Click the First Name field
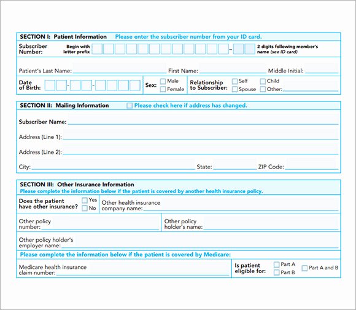This screenshot has height=310, width=356. coord(233,68)
